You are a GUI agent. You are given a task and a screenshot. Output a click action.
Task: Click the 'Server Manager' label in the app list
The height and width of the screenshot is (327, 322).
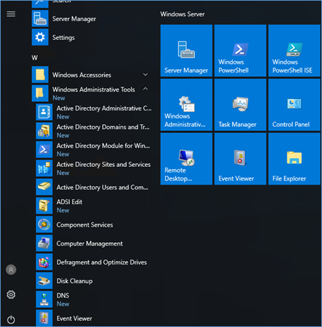[x=74, y=19]
